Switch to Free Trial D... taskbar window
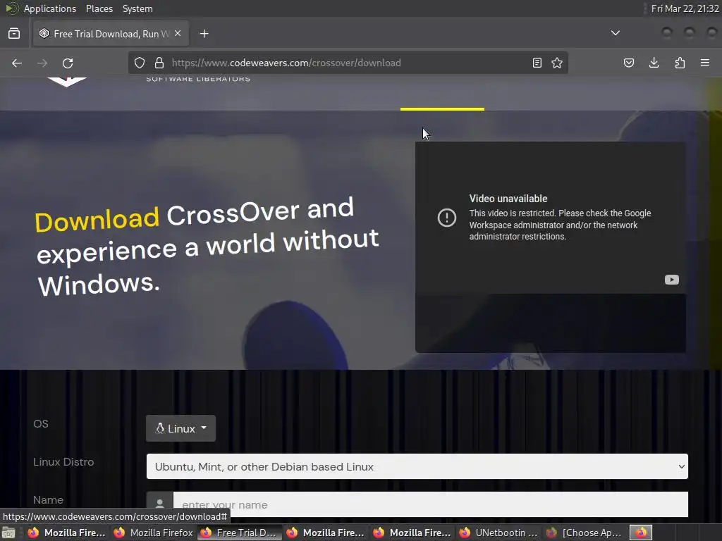Image resolution: width=722 pixels, height=541 pixels. coord(240,533)
